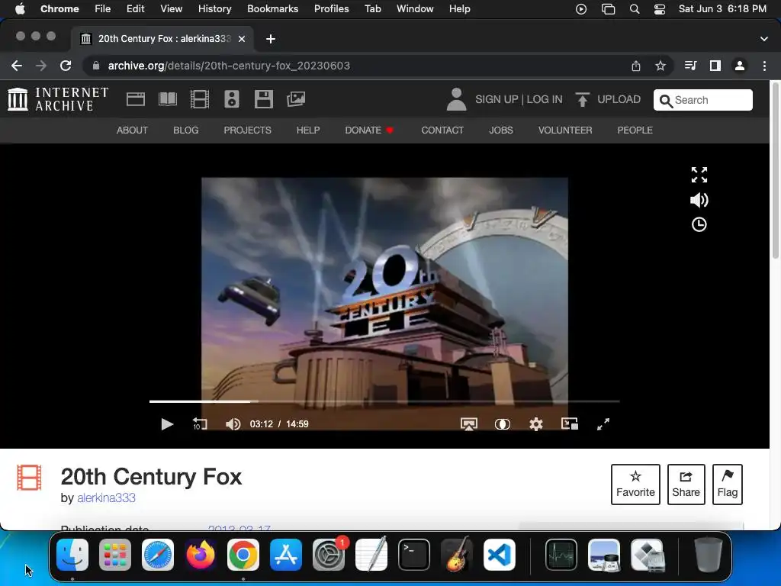
Task: Open the Internet Archive home logo
Action: [x=58, y=99]
